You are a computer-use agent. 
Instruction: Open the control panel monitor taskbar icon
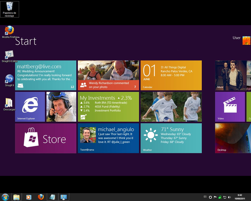64,197
